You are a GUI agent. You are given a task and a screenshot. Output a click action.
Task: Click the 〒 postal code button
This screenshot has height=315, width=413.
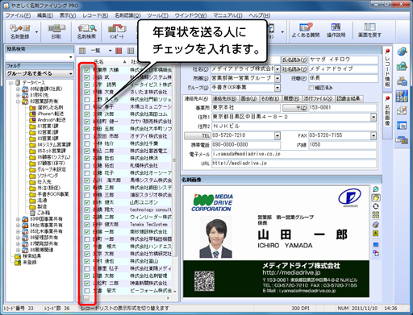point(294,108)
